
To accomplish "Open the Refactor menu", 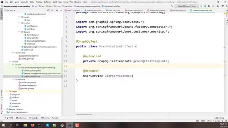I will 47,2.
